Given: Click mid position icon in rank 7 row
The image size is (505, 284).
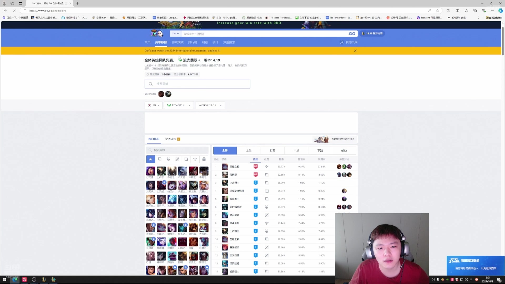Looking at the screenshot, I should point(266,215).
